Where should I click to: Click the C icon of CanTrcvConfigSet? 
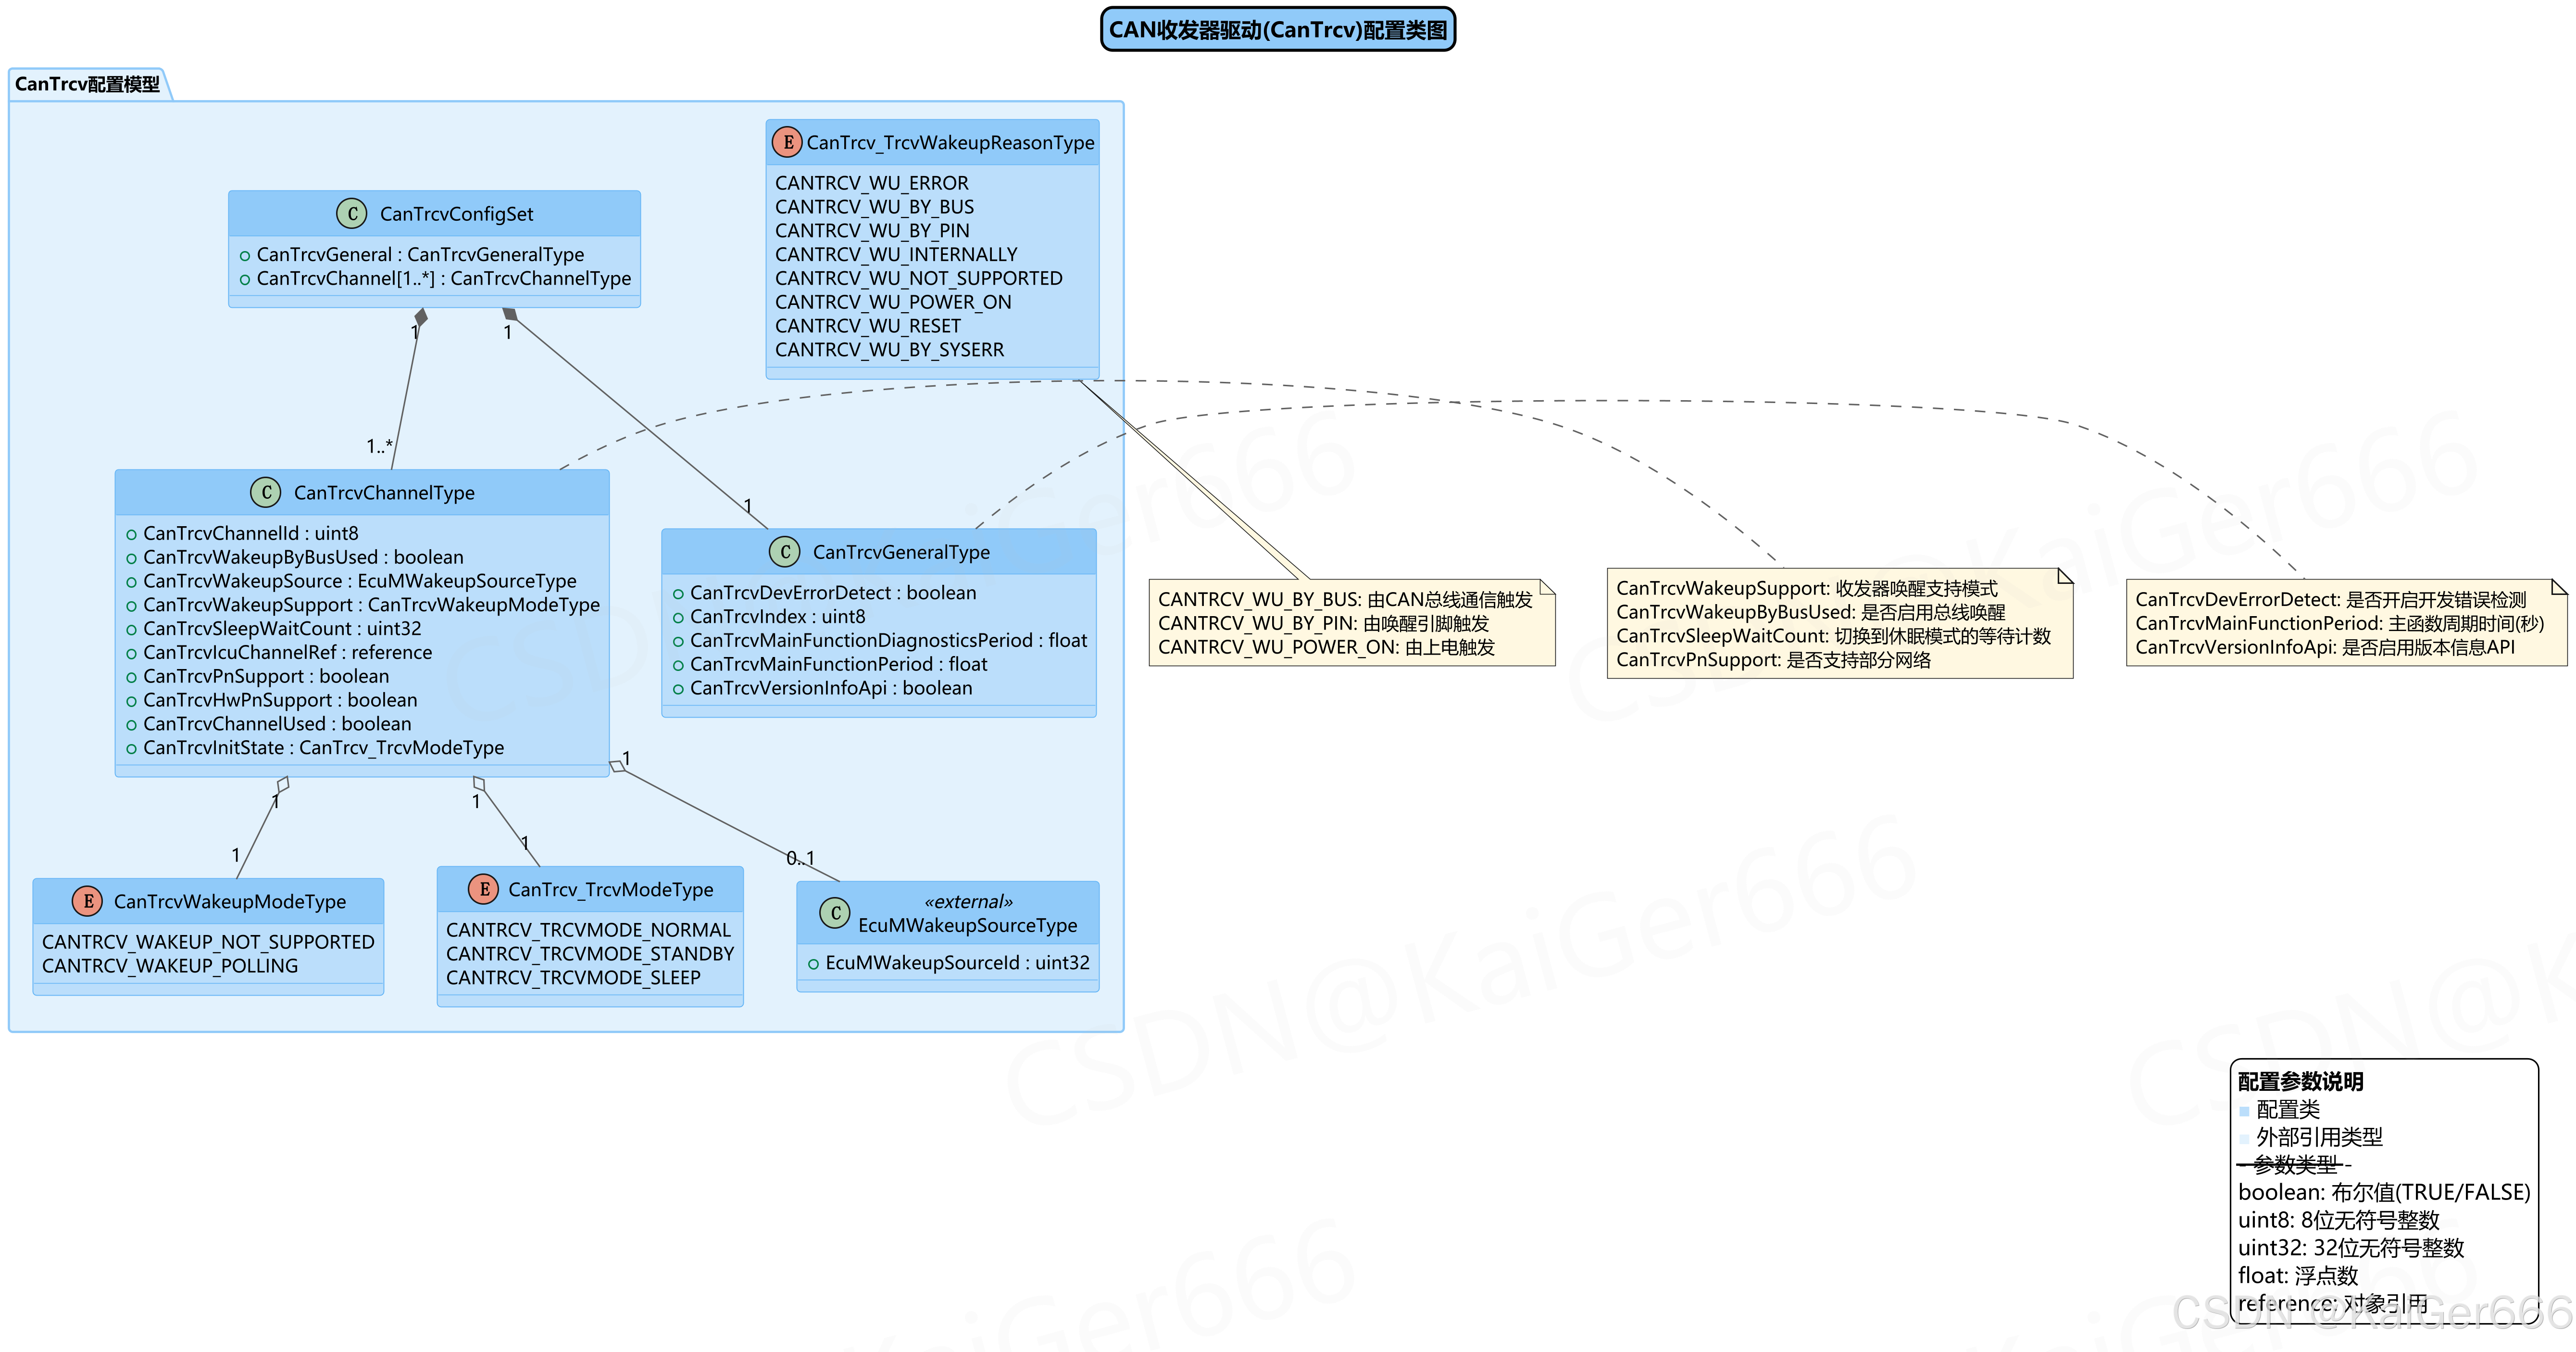point(351,213)
